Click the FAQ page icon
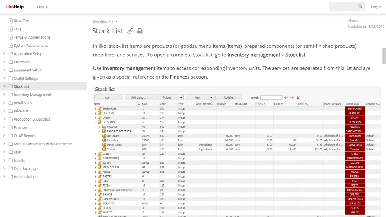This screenshot has width=386, height=217. (11, 29)
